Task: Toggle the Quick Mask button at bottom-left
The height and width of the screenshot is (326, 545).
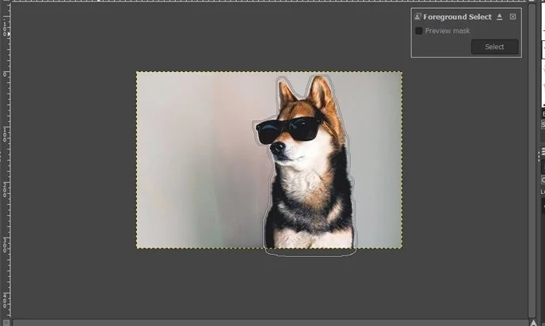Action: (6, 323)
